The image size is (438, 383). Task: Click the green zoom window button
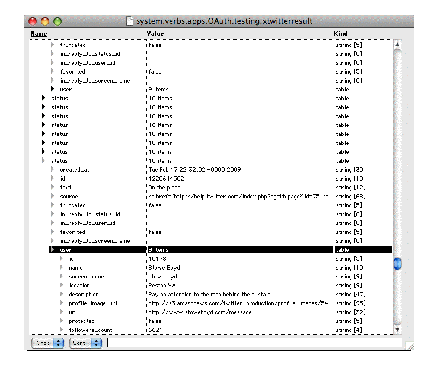click(x=57, y=21)
